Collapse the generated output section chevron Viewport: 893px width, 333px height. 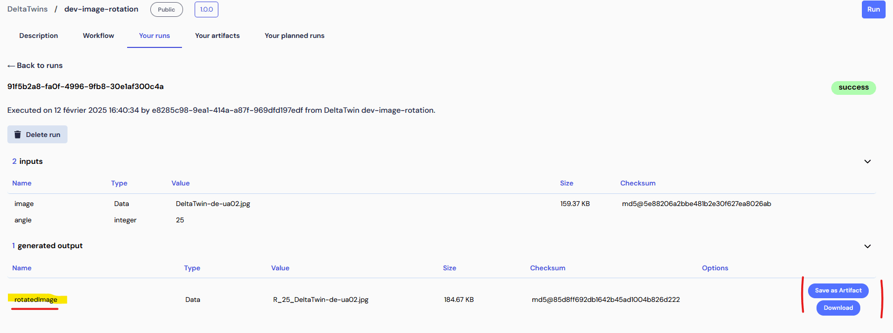[x=867, y=247]
